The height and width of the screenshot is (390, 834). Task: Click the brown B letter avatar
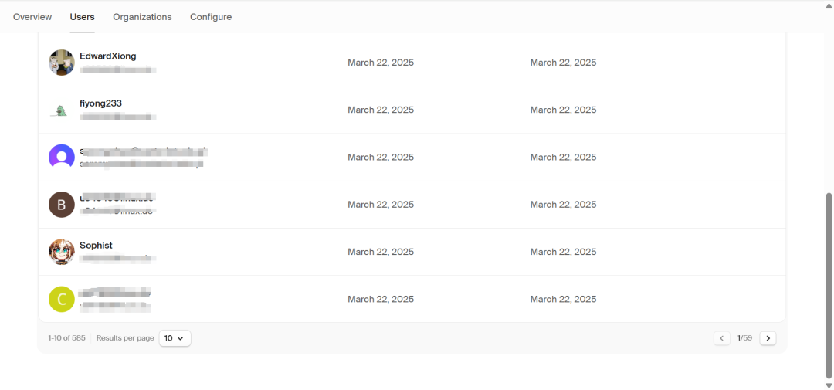62,205
